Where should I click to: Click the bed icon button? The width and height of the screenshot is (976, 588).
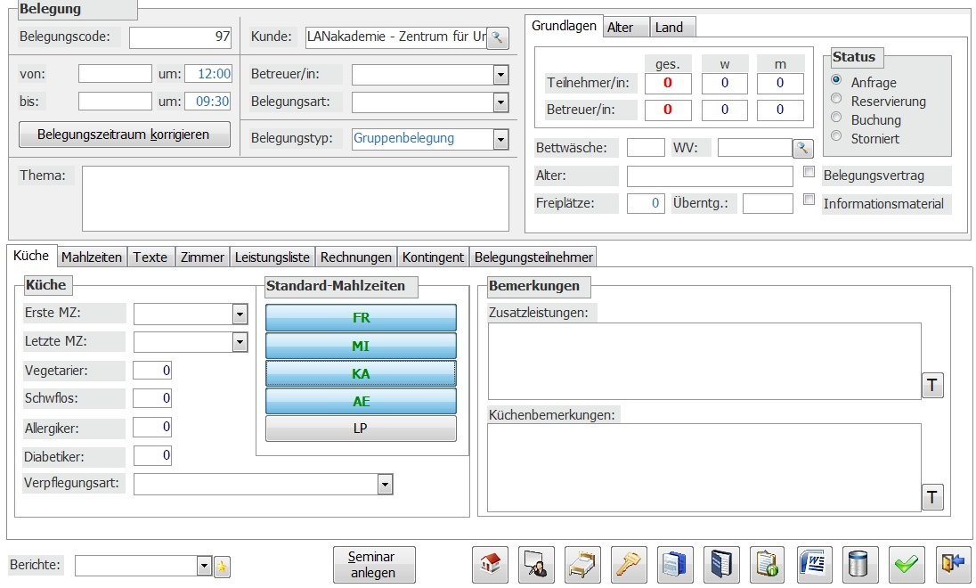pyautogui.click(x=582, y=565)
